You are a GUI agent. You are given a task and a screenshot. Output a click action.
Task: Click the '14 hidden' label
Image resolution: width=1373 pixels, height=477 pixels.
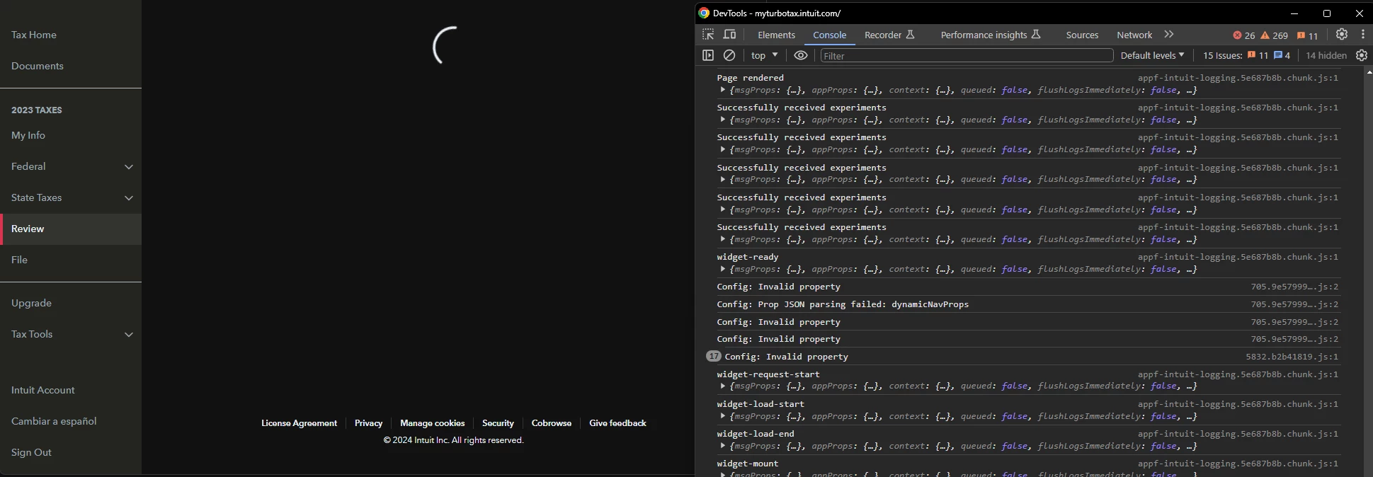tap(1326, 55)
